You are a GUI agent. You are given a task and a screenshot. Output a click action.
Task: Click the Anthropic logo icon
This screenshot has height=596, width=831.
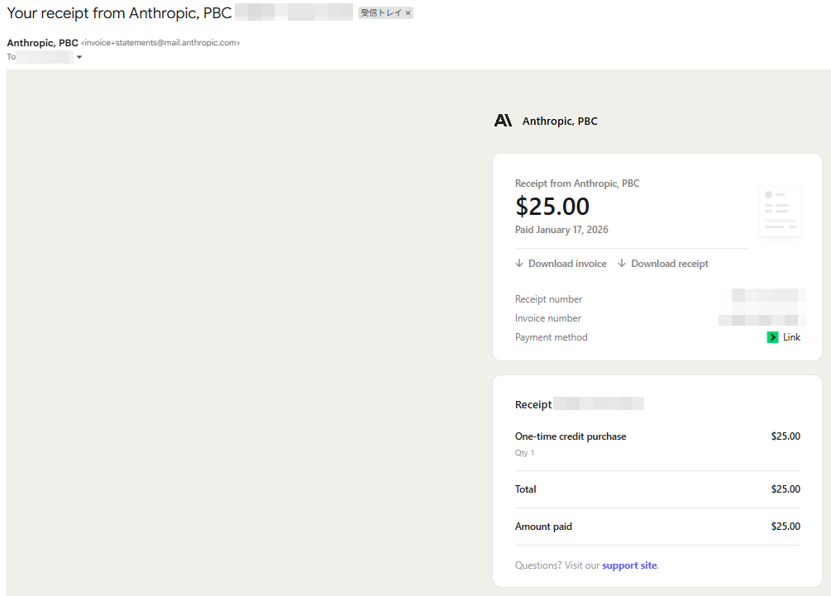(503, 121)
